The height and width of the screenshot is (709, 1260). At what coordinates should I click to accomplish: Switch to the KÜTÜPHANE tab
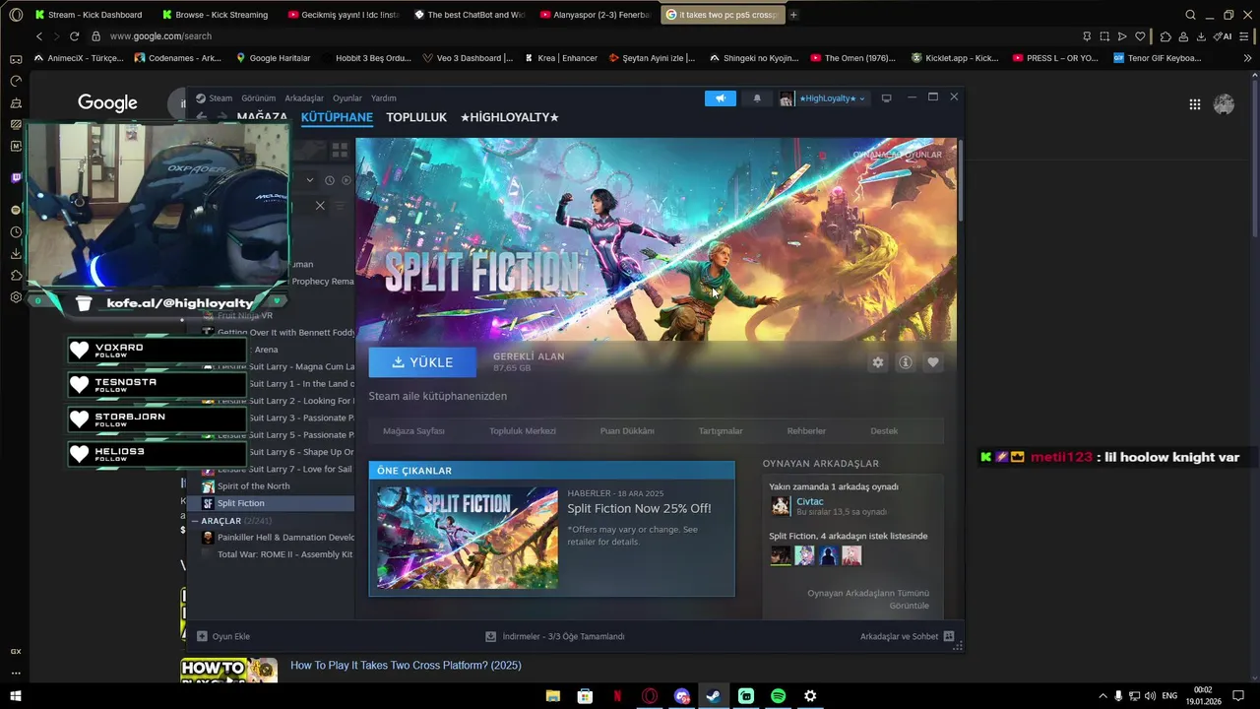[337, 117]
